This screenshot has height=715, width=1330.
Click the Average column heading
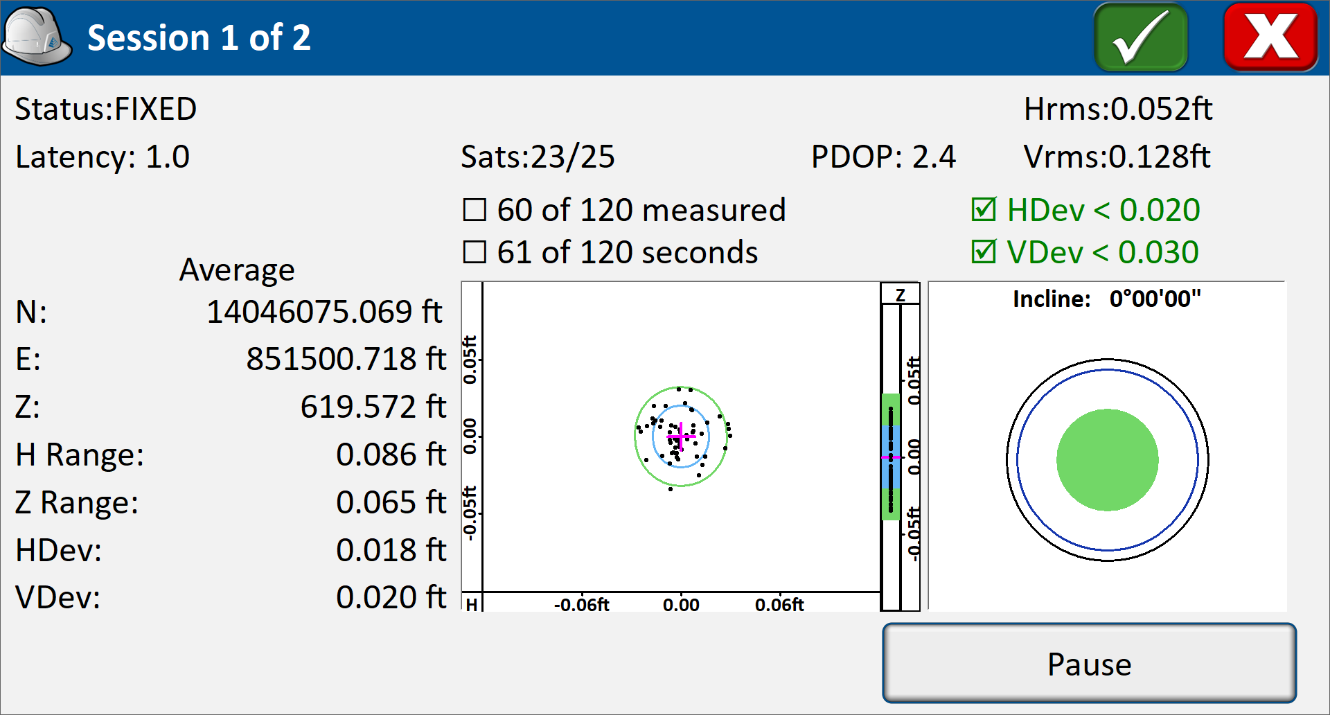237,270
